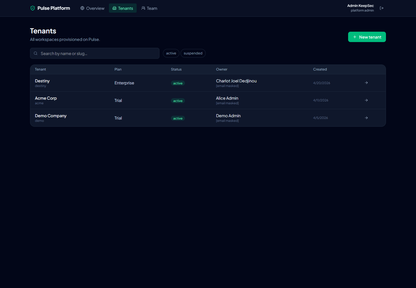
Task: Select the Tenants navigation tab
Action: point(123,8)
